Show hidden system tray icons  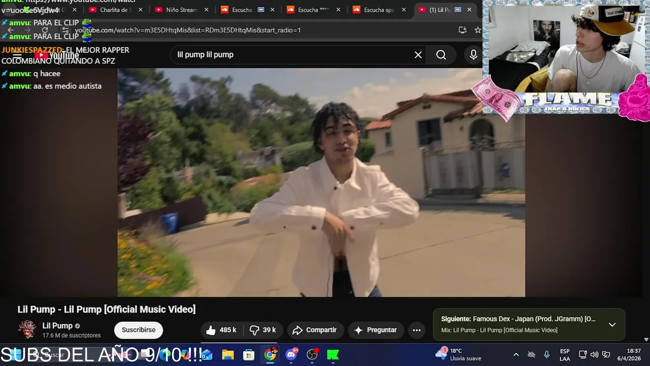pos(516,355)
